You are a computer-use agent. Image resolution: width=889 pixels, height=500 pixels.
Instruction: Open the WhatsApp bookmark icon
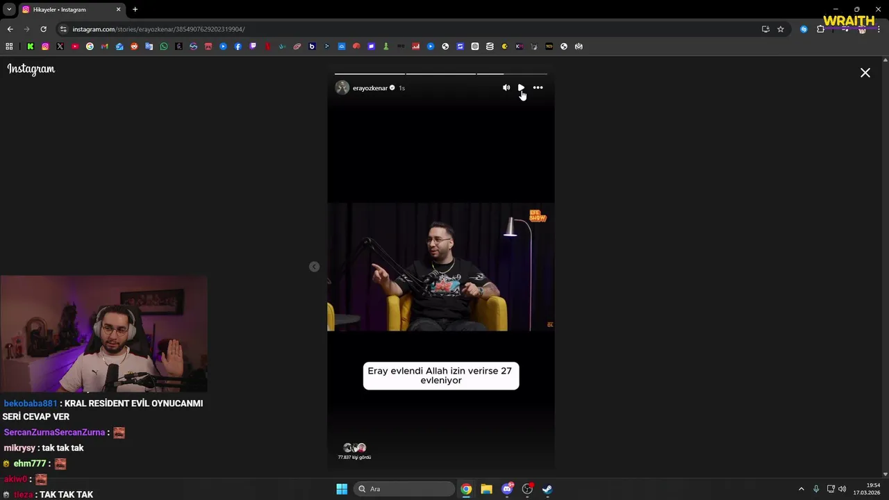tap(164, 47)
